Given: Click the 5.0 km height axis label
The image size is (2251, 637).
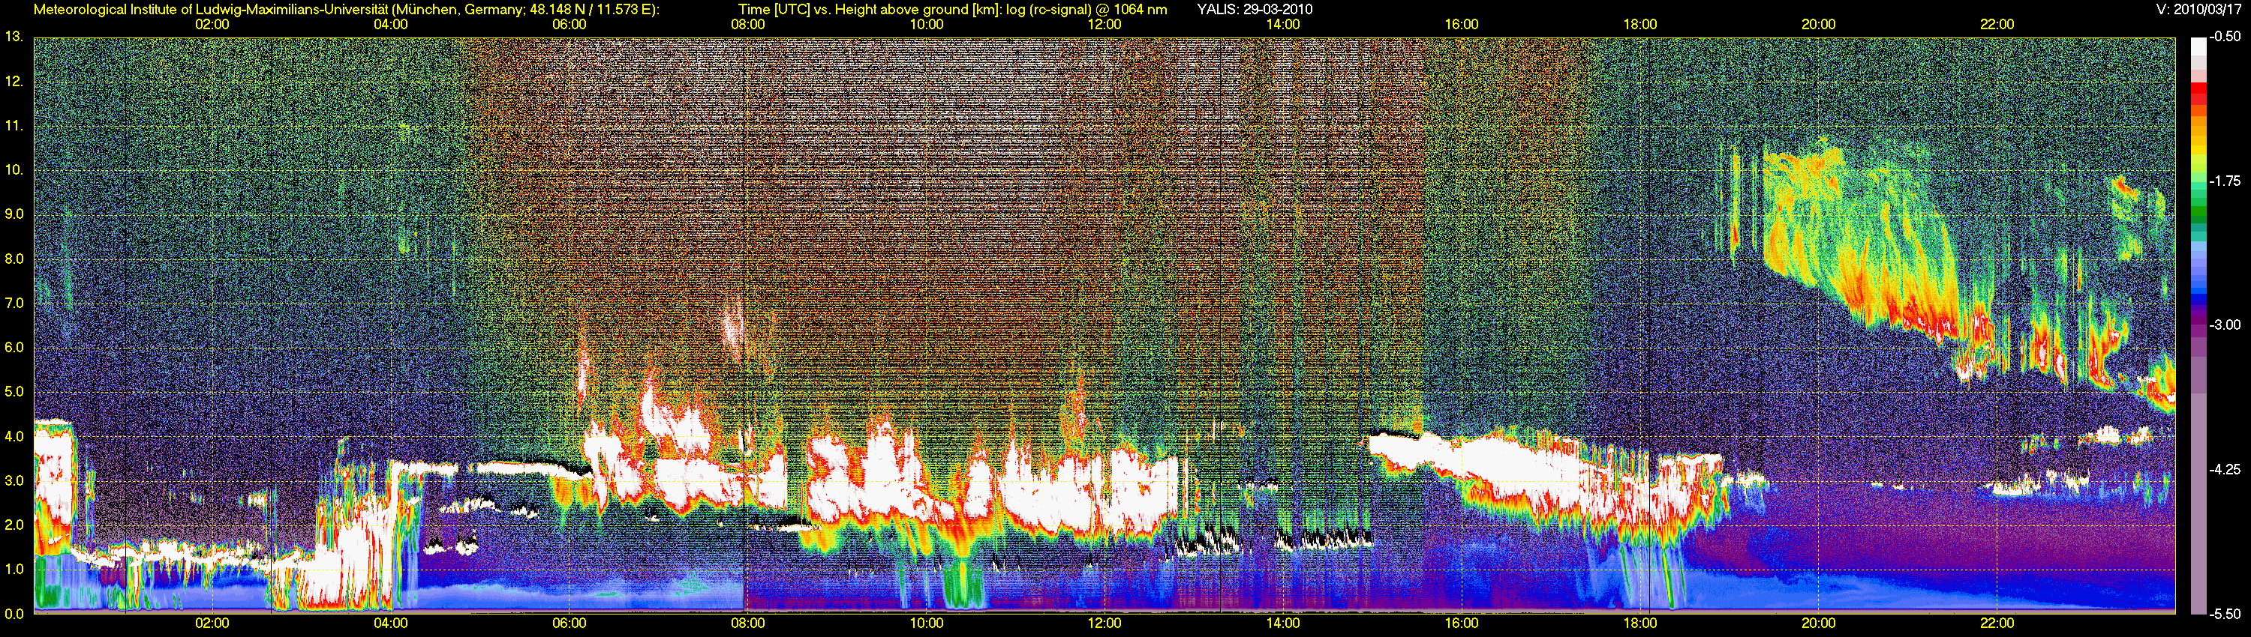Looking at the screenshot, I should coord(14,392).
